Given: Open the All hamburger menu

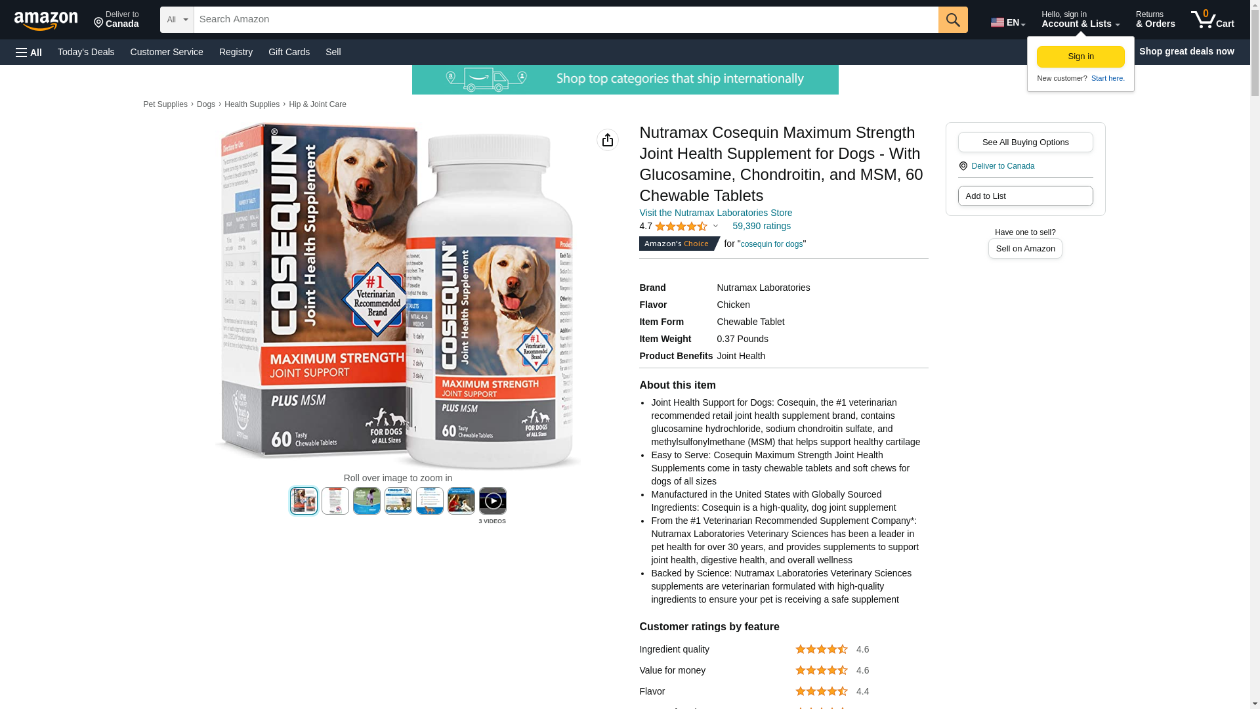Looking at the screenshot, I should [29, 52].
